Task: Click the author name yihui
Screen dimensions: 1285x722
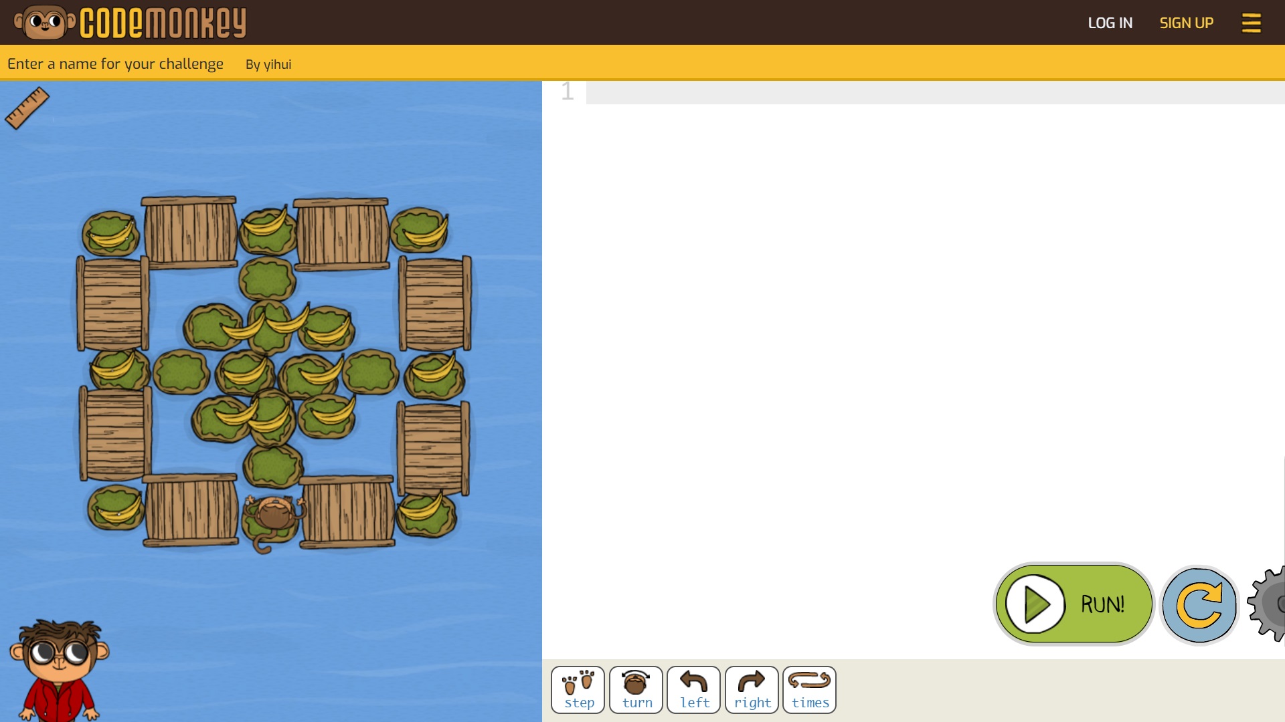Action: click(277, 64)
